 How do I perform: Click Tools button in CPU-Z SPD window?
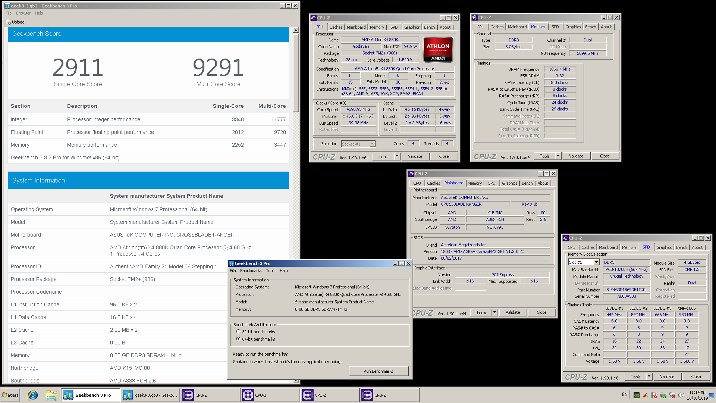[x=635, y=377]
